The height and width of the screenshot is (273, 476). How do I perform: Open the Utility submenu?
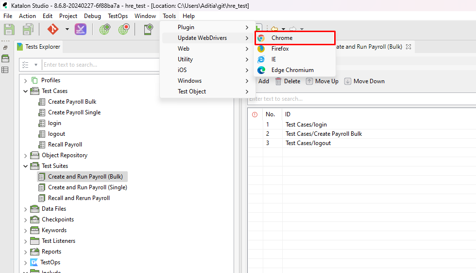207,59
